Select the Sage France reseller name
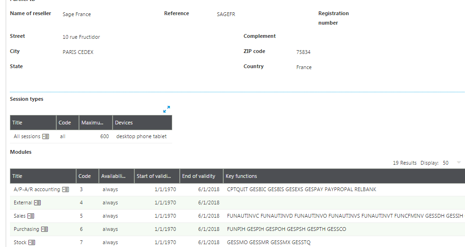The height and width of the screenshot is (247, 465). coord(77,14)
